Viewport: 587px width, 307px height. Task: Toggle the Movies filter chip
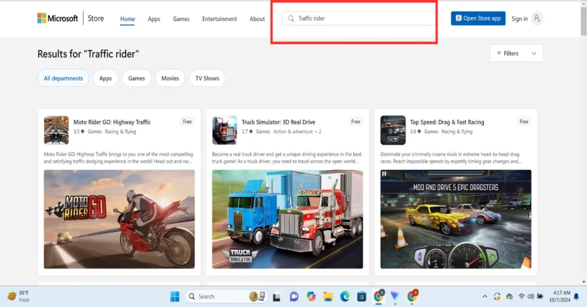point(170,78)
